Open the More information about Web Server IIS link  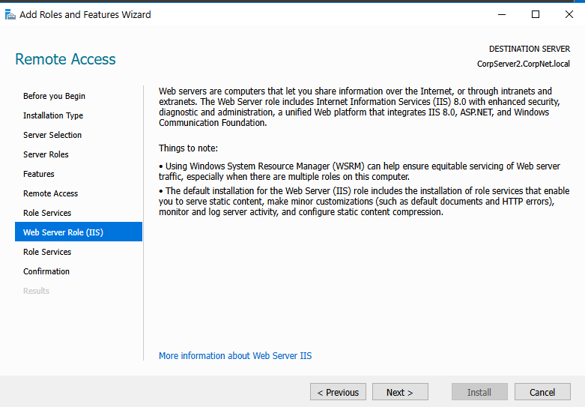[235, 355]
